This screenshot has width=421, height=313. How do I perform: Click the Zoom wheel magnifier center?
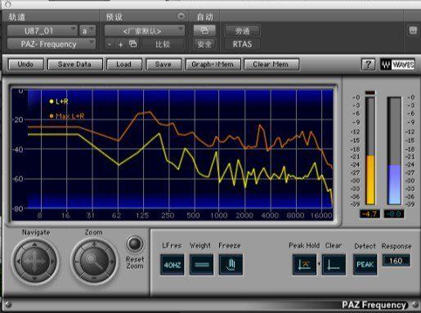94,261
